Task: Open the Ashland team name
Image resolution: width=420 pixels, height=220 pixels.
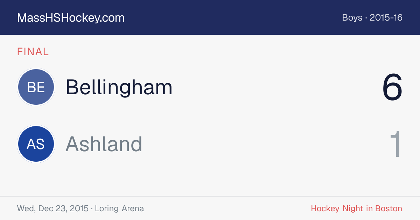Action: [104, 144]
